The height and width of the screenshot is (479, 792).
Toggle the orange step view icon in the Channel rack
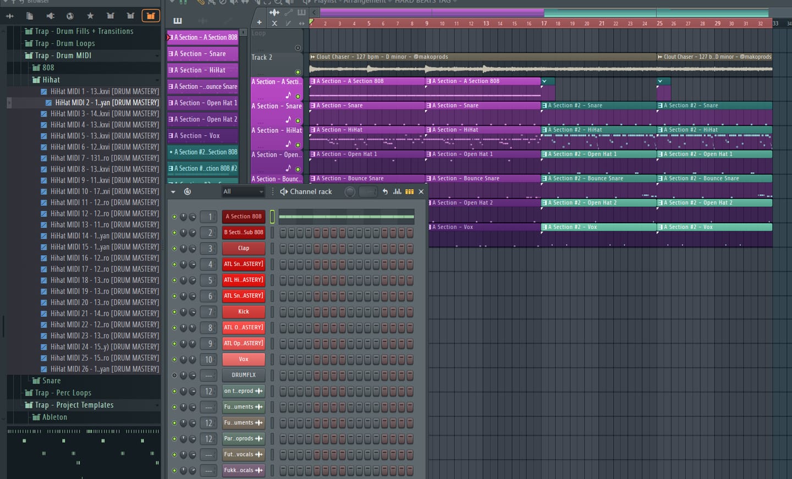(x=409, y=191)
